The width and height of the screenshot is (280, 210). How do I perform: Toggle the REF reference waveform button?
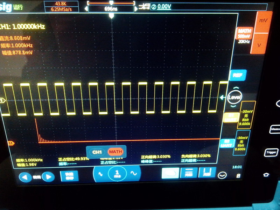[238, 75]
